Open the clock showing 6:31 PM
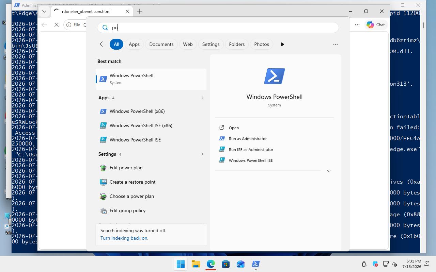Image resolution: width=436 pixels, height=272 pixels. 411,264
